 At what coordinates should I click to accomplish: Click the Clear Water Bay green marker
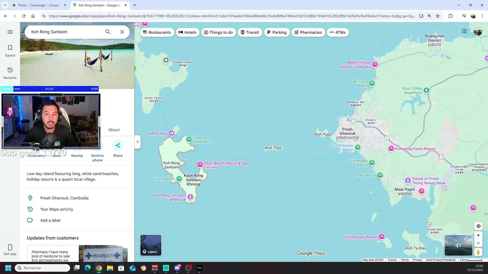pyautogui.click(x=189, y=139)
